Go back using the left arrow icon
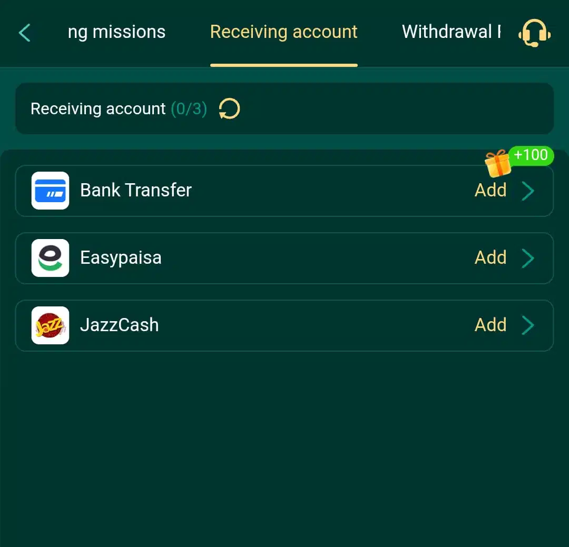Screen dimensions: 569x547 point(25,33)
